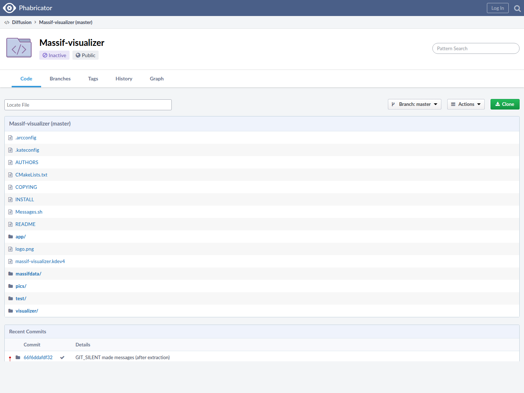Click the checkmark icon on commit 66f6ddafdf32
Viewport: 524px width, 393px height.
tap(62, 358)
